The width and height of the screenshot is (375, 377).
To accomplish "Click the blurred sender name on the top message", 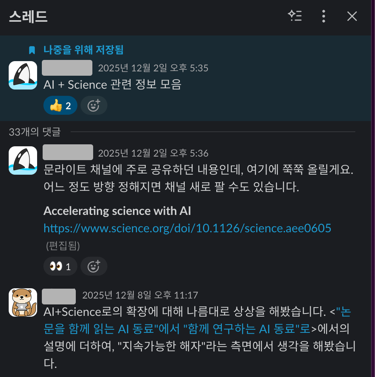I will [67, 68].
